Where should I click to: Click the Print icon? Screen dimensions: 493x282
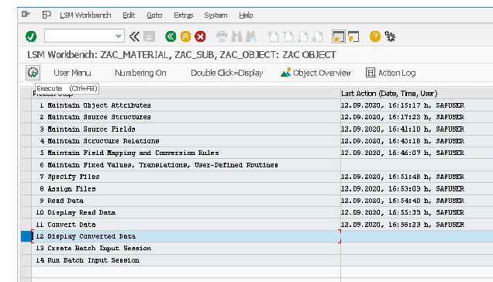click(x=222, y=36)
